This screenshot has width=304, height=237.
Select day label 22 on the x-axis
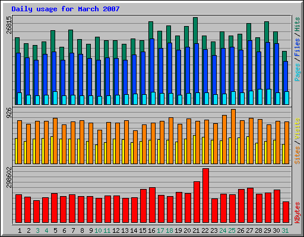(x=205, y=230)
